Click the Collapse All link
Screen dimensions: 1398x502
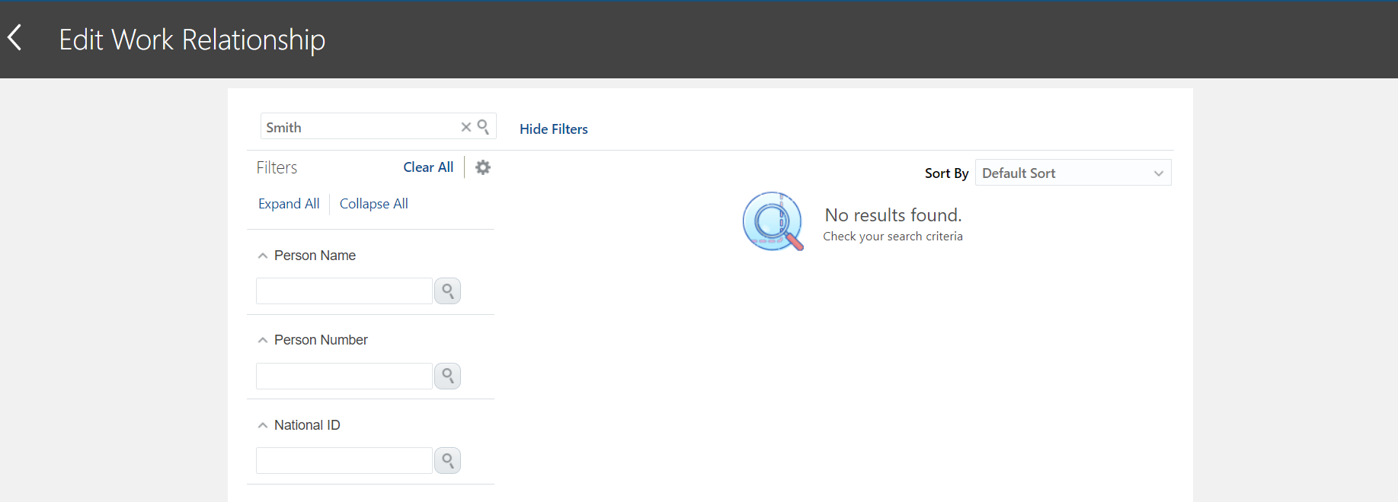click(374, 204)
